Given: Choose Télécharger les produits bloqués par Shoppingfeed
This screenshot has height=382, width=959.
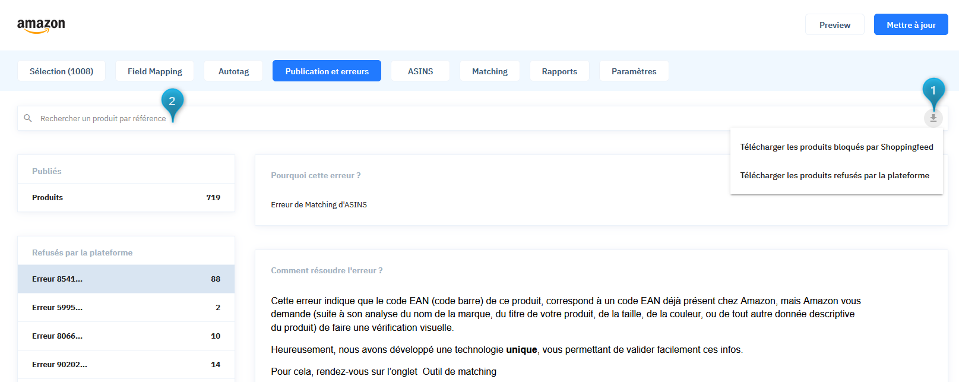Looking at the screenshot, I should [x=837, y=147].
